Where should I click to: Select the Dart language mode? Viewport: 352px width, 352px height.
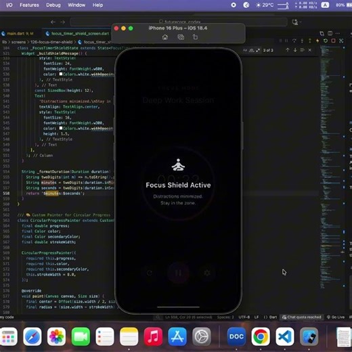(x=270, y=317)
